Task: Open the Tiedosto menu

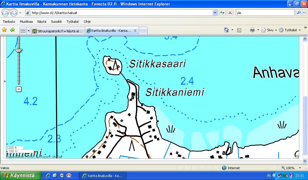Action: tap(9, 22)
